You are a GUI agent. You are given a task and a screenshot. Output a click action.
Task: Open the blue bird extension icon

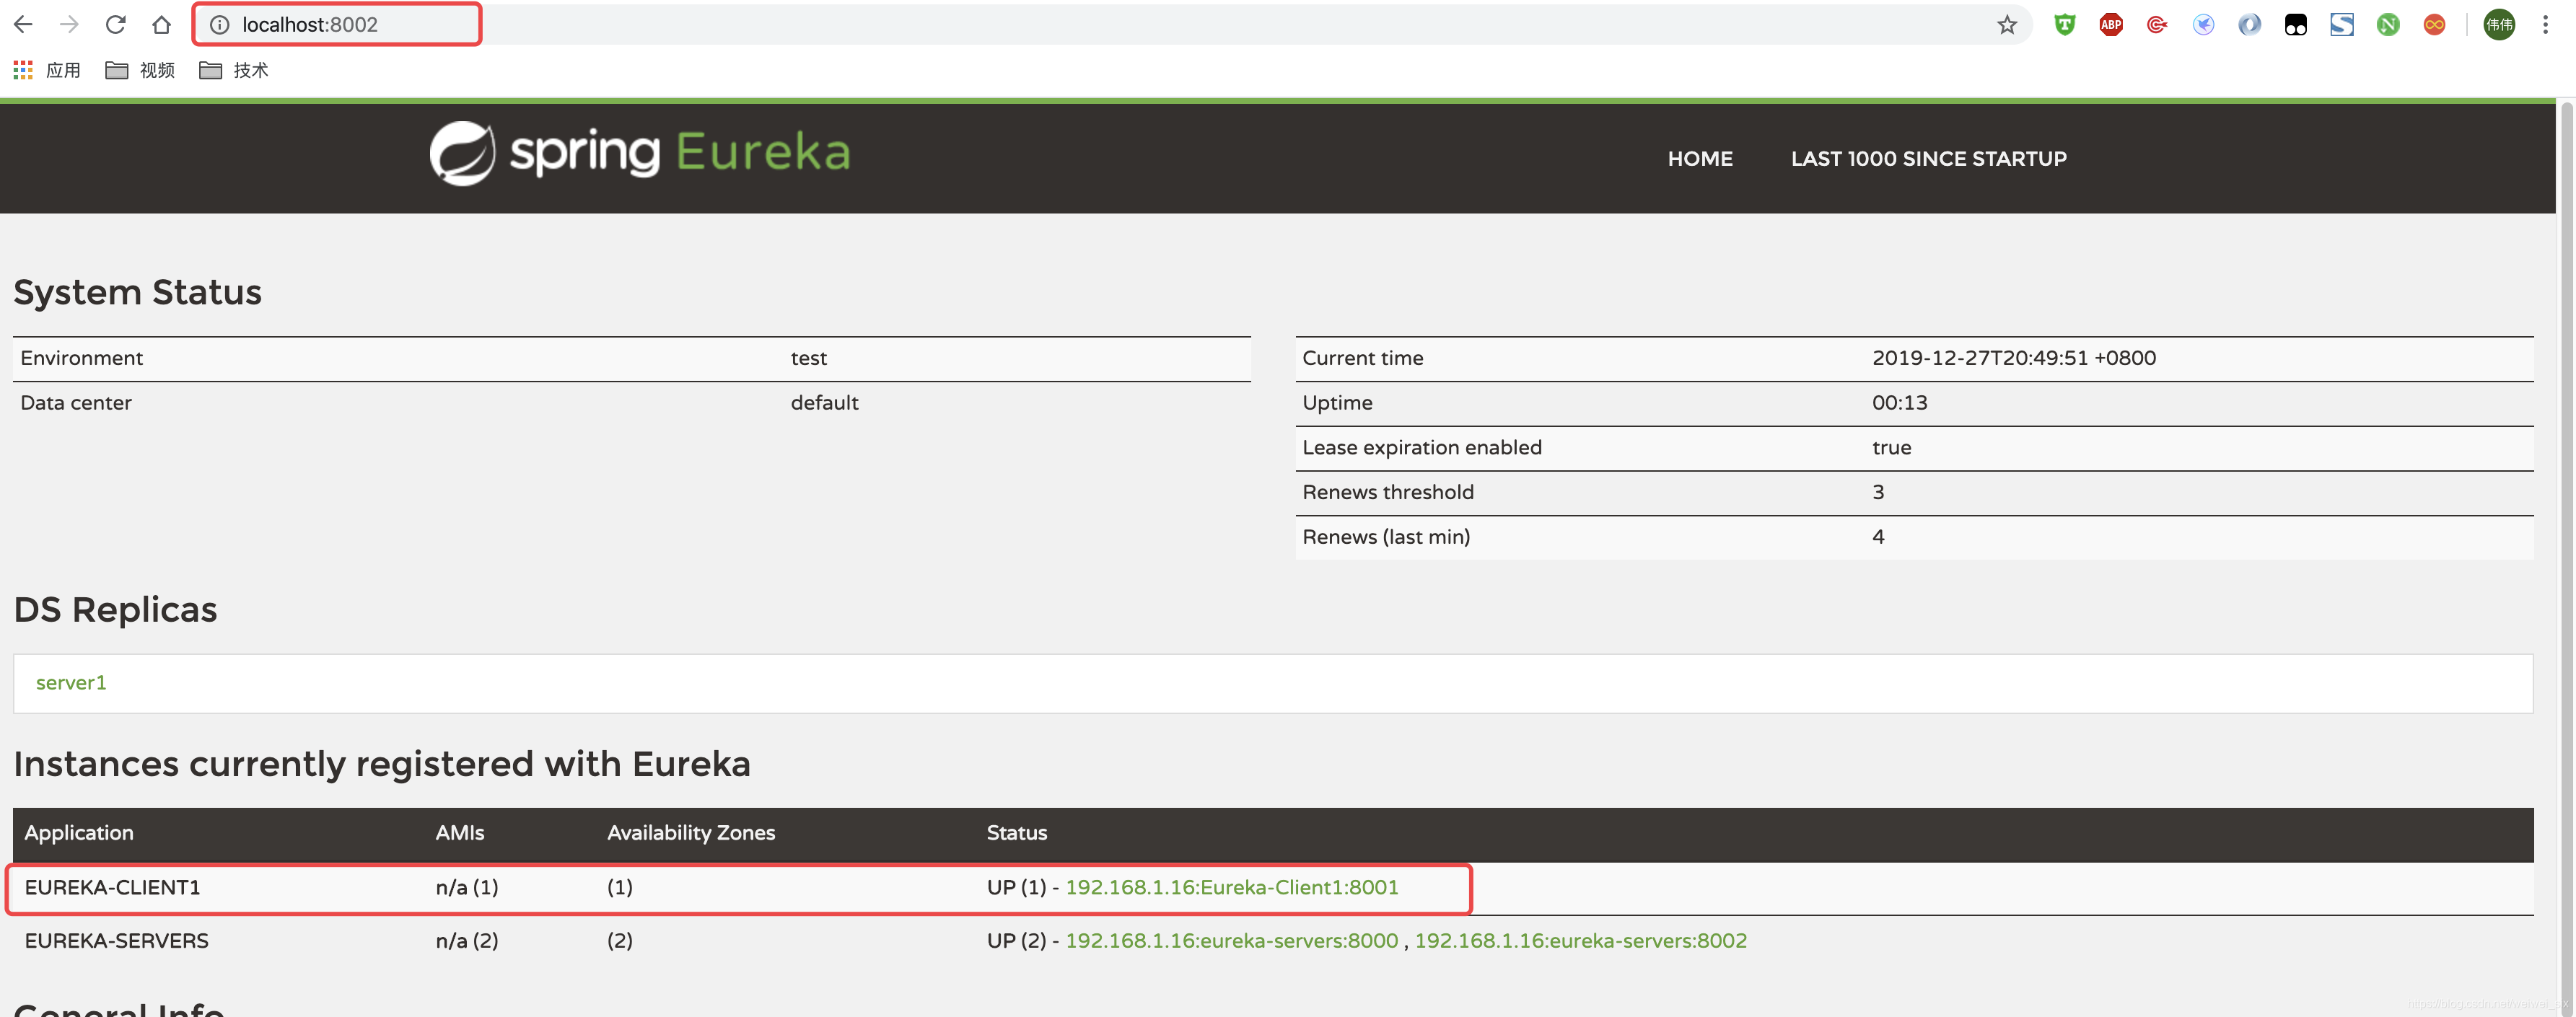2203,25
